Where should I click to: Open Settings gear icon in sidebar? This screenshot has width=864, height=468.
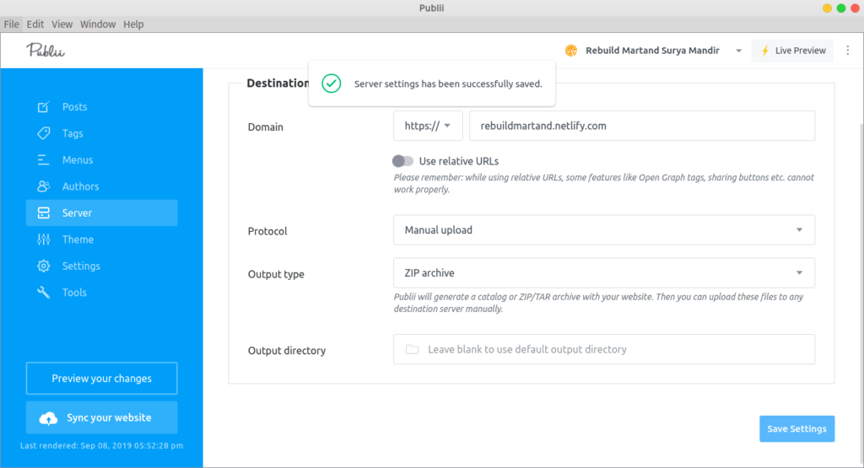43,266
